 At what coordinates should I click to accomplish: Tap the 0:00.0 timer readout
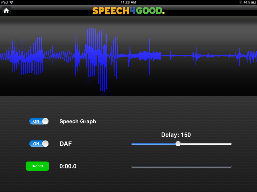click(x=68, y=166)
